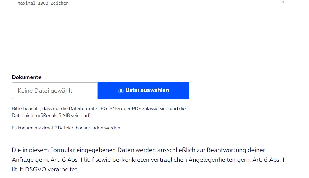The height and width of the screenshot is (178, 309).
Task: Click the notice about maximal 2 Dateien
Action: (66, 128)
